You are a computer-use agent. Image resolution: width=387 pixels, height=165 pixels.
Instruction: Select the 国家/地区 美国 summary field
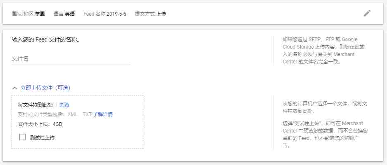(28, 14)
